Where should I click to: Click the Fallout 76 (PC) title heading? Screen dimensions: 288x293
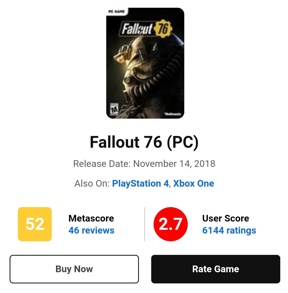144,142
